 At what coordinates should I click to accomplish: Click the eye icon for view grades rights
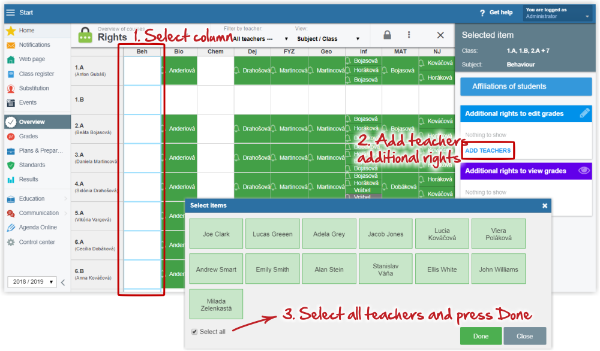pyautogui.click(x=584, y=171)
